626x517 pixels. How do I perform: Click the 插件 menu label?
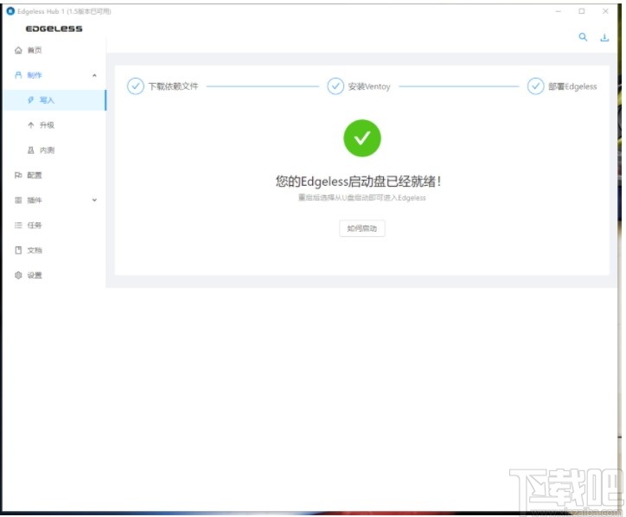[35, 200]
